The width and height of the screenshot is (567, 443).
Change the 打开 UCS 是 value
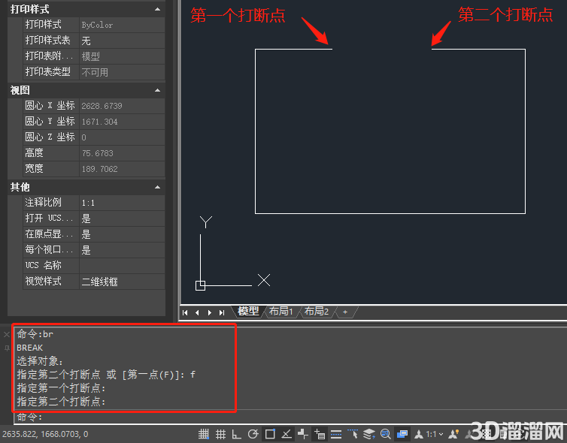(123, 218)
